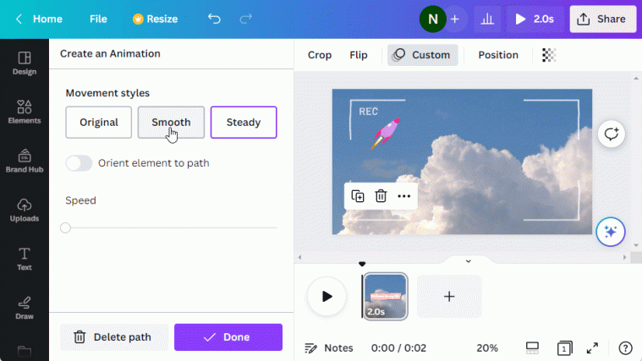Add a new page with the plus tile
The height and width of the screenshot is (361, 642).
[449, 297]
